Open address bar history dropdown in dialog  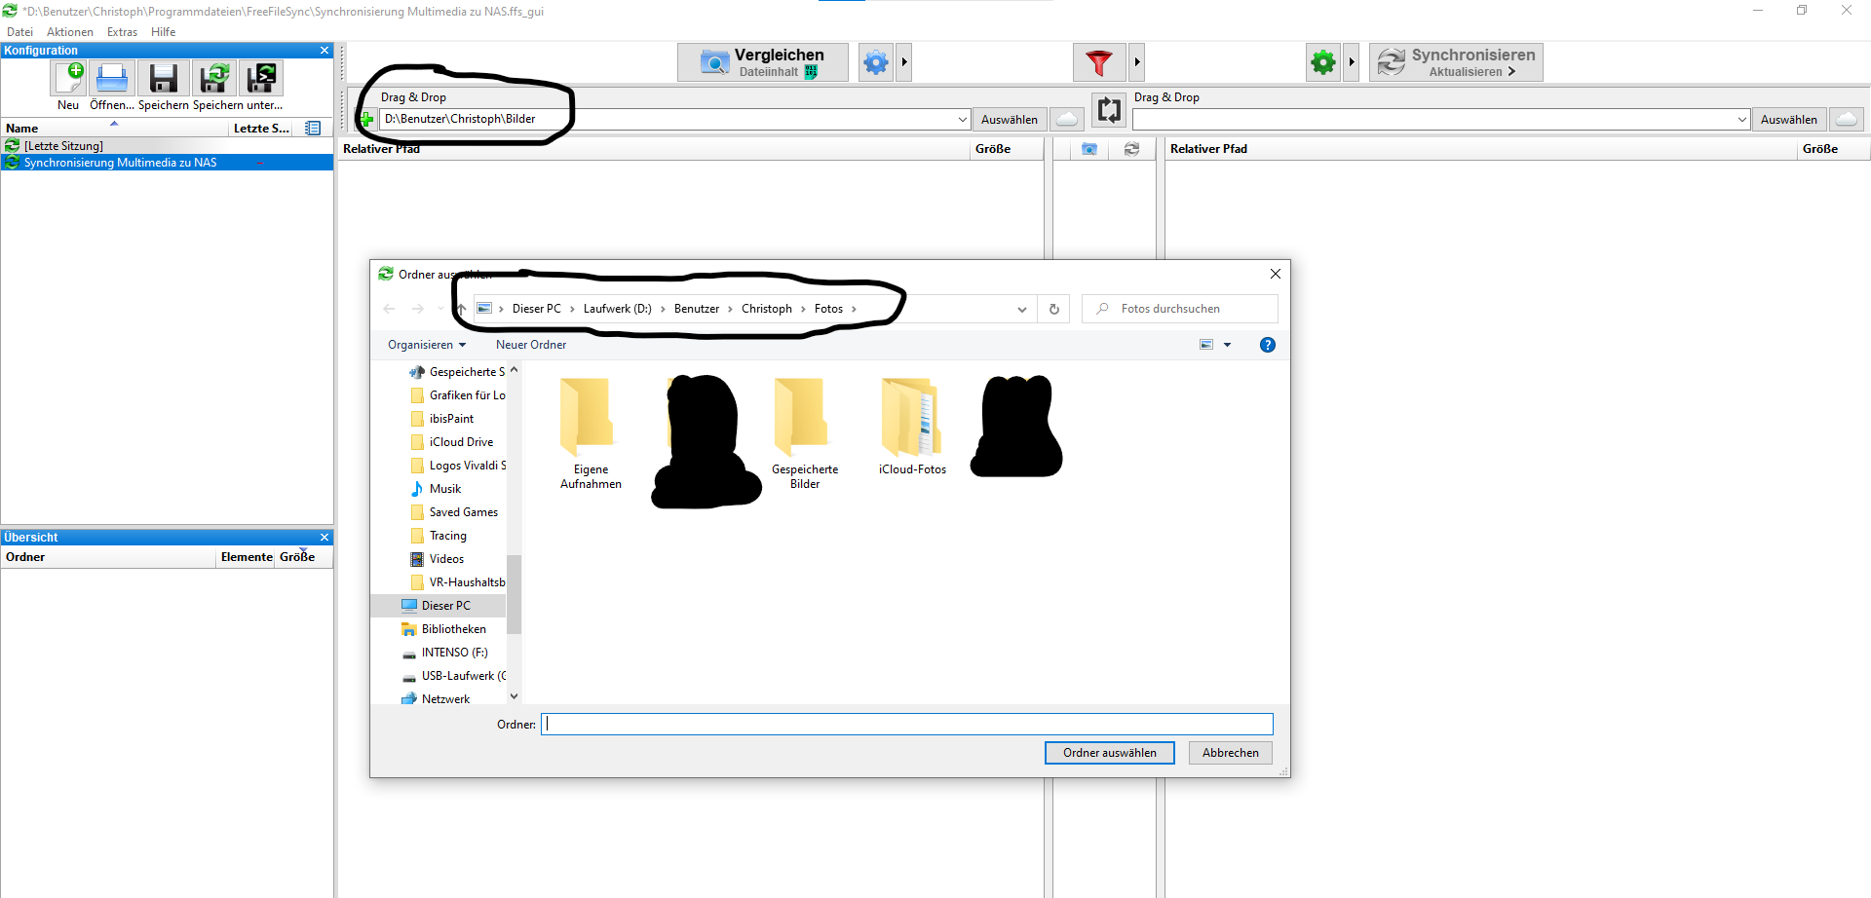(1021, 309)
